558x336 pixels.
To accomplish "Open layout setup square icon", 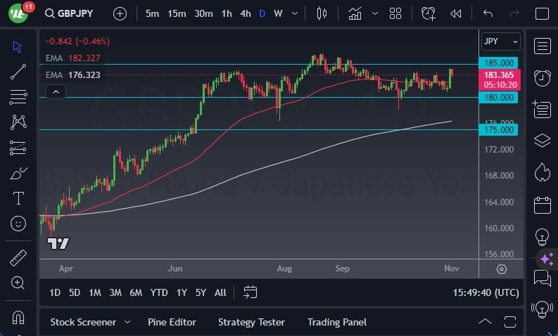I will tap(542, 13).
